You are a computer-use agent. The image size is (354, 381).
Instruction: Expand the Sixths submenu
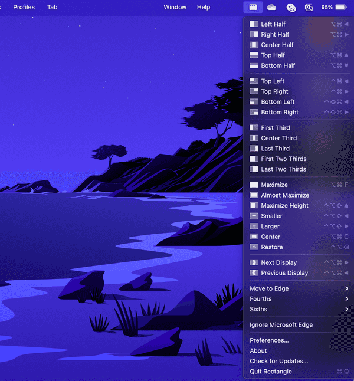[299, 309]
